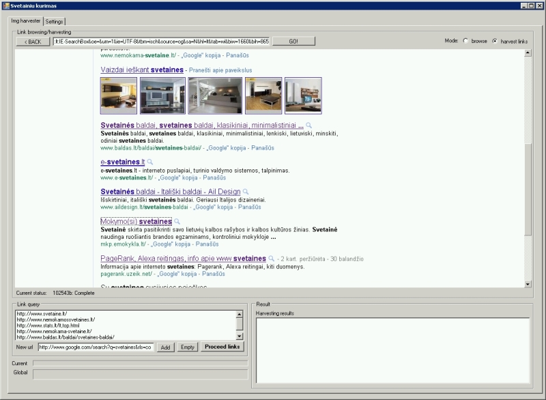The height and width of the screenshot is (400, 546).
Task: Click the status text 102543b: Complete
Action: click(x=74, y=293)
